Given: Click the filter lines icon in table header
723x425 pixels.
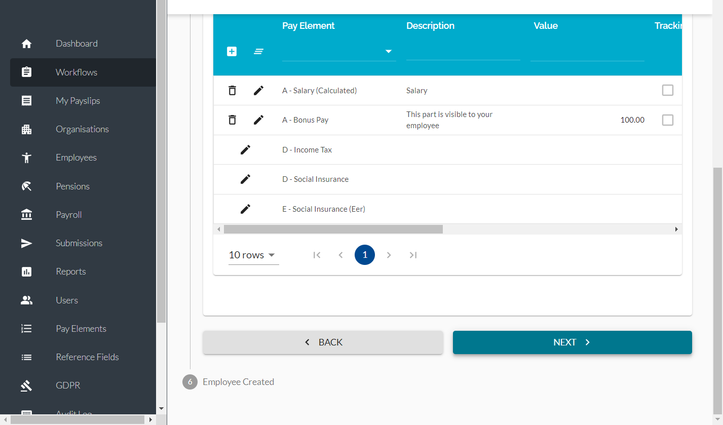Looking at the screenshot, I should [x=258, y=51].
